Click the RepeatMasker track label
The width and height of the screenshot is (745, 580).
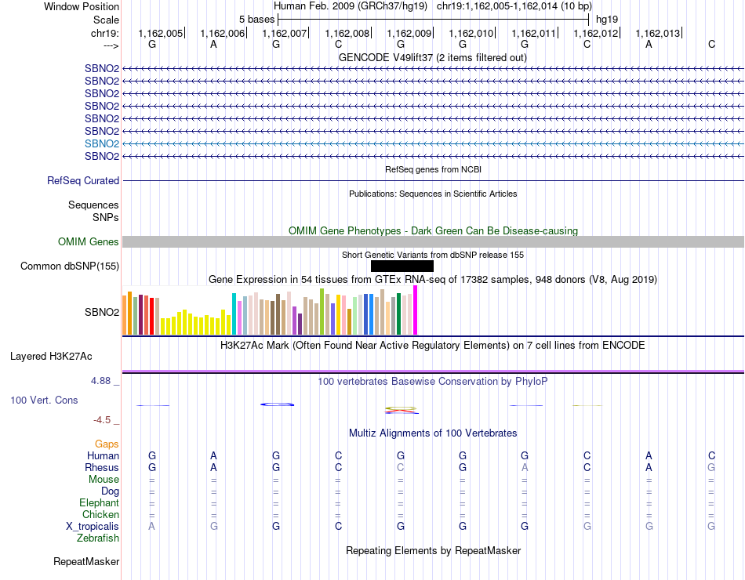(x=86, y=561)
